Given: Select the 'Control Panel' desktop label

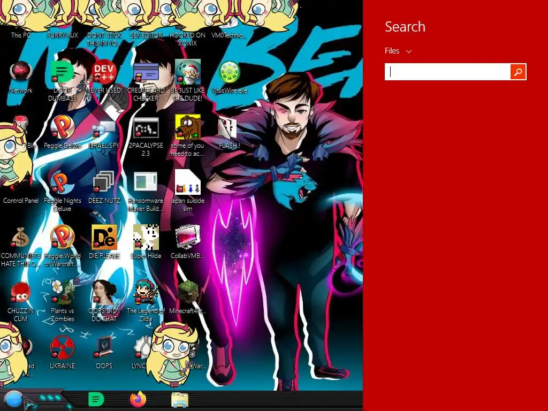Looking at the screenshot, I should (21, 201).
